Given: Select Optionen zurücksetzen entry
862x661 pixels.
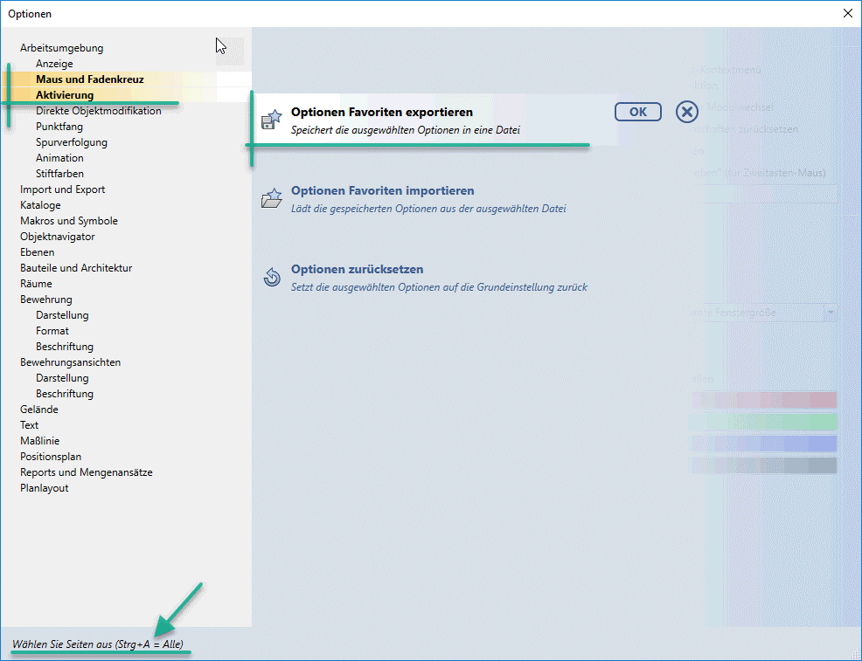Looking at the screenshot, I should 357,269.
